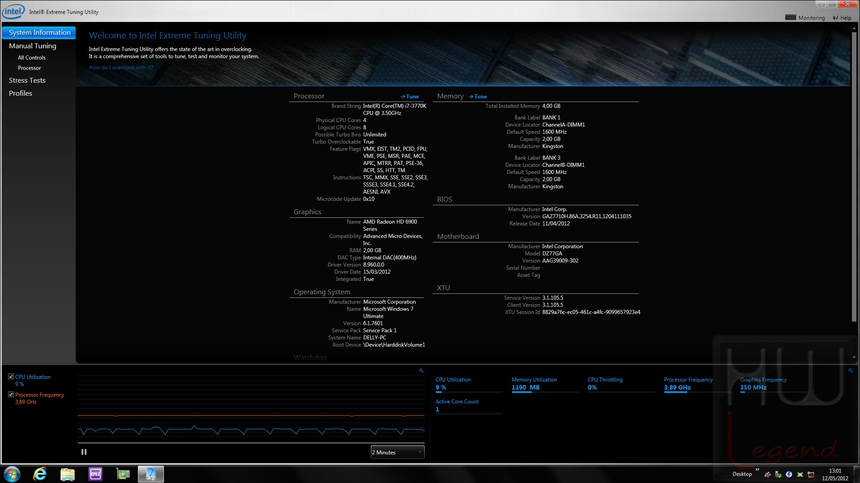Click the Intel logo in title bar
860x483 pixels.
[13, 11]
